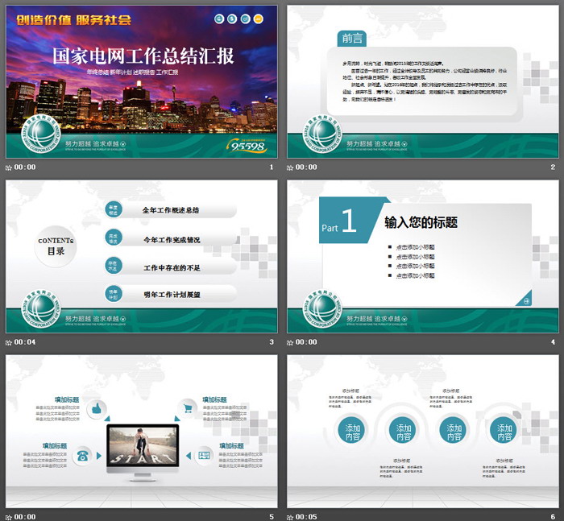Click the transition star icon under slide 1

coord(9,167)
